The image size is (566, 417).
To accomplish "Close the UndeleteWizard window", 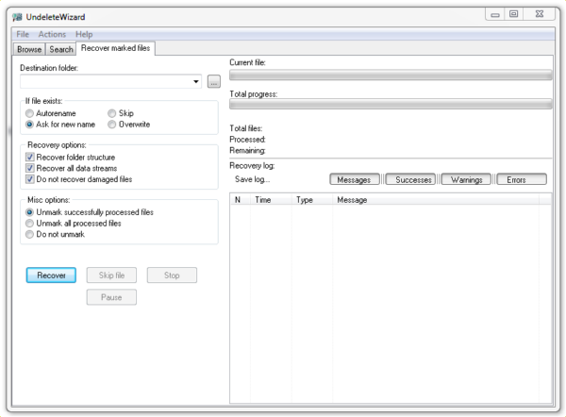I will pyautogui.click(x=539, y=14).
